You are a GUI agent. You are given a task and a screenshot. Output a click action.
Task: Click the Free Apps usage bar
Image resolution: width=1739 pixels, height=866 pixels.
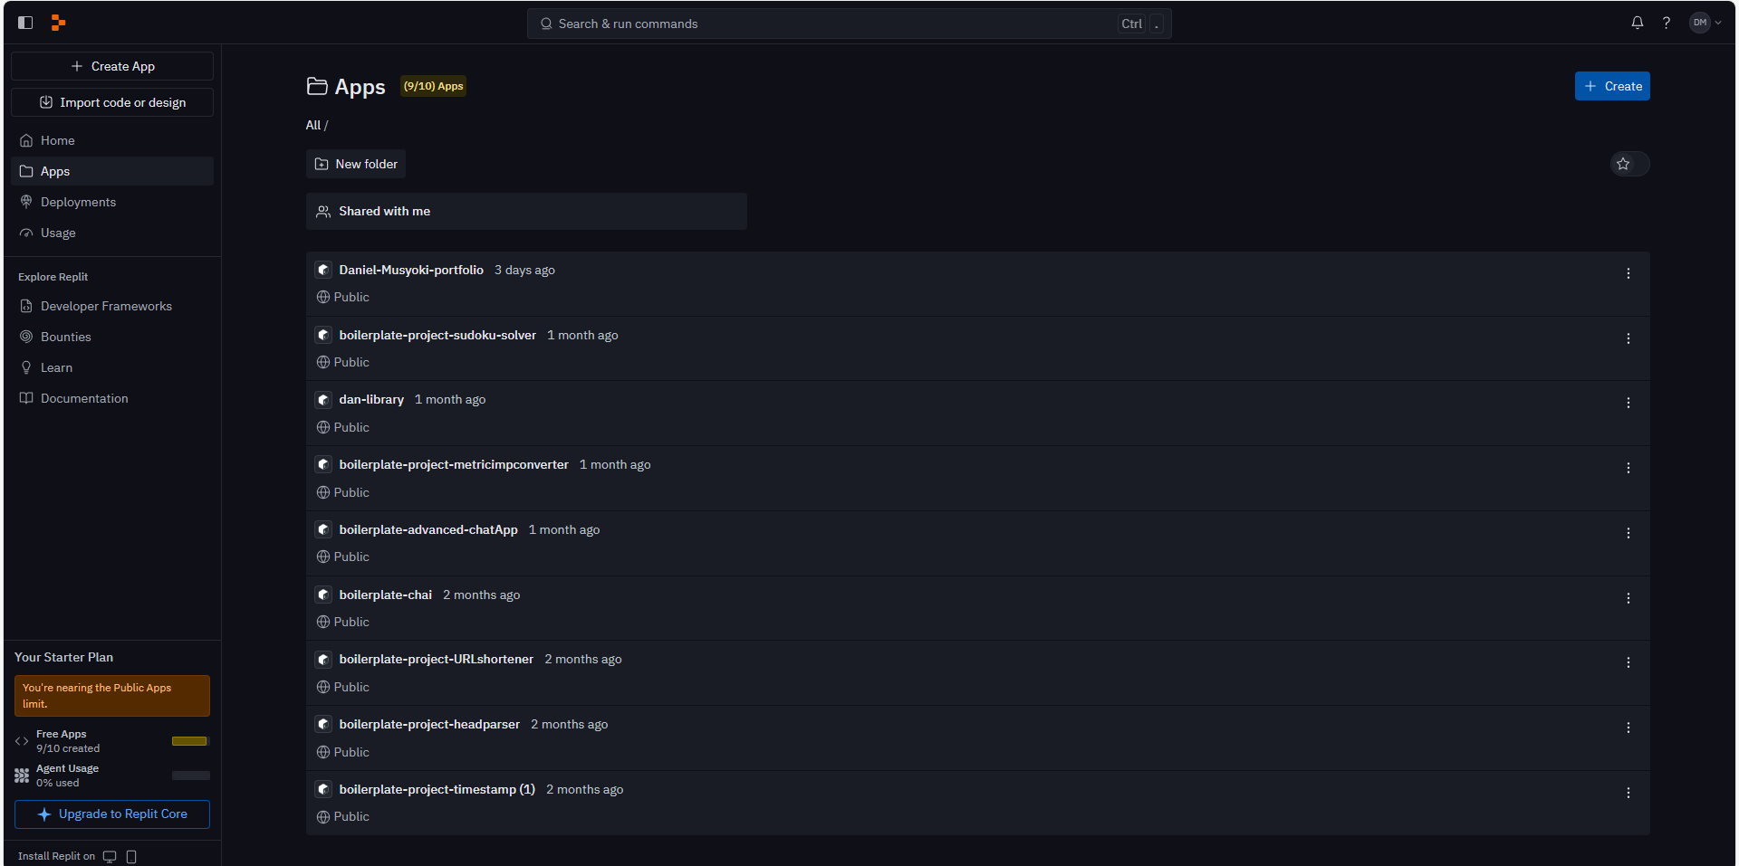click(x=191, y=741)
